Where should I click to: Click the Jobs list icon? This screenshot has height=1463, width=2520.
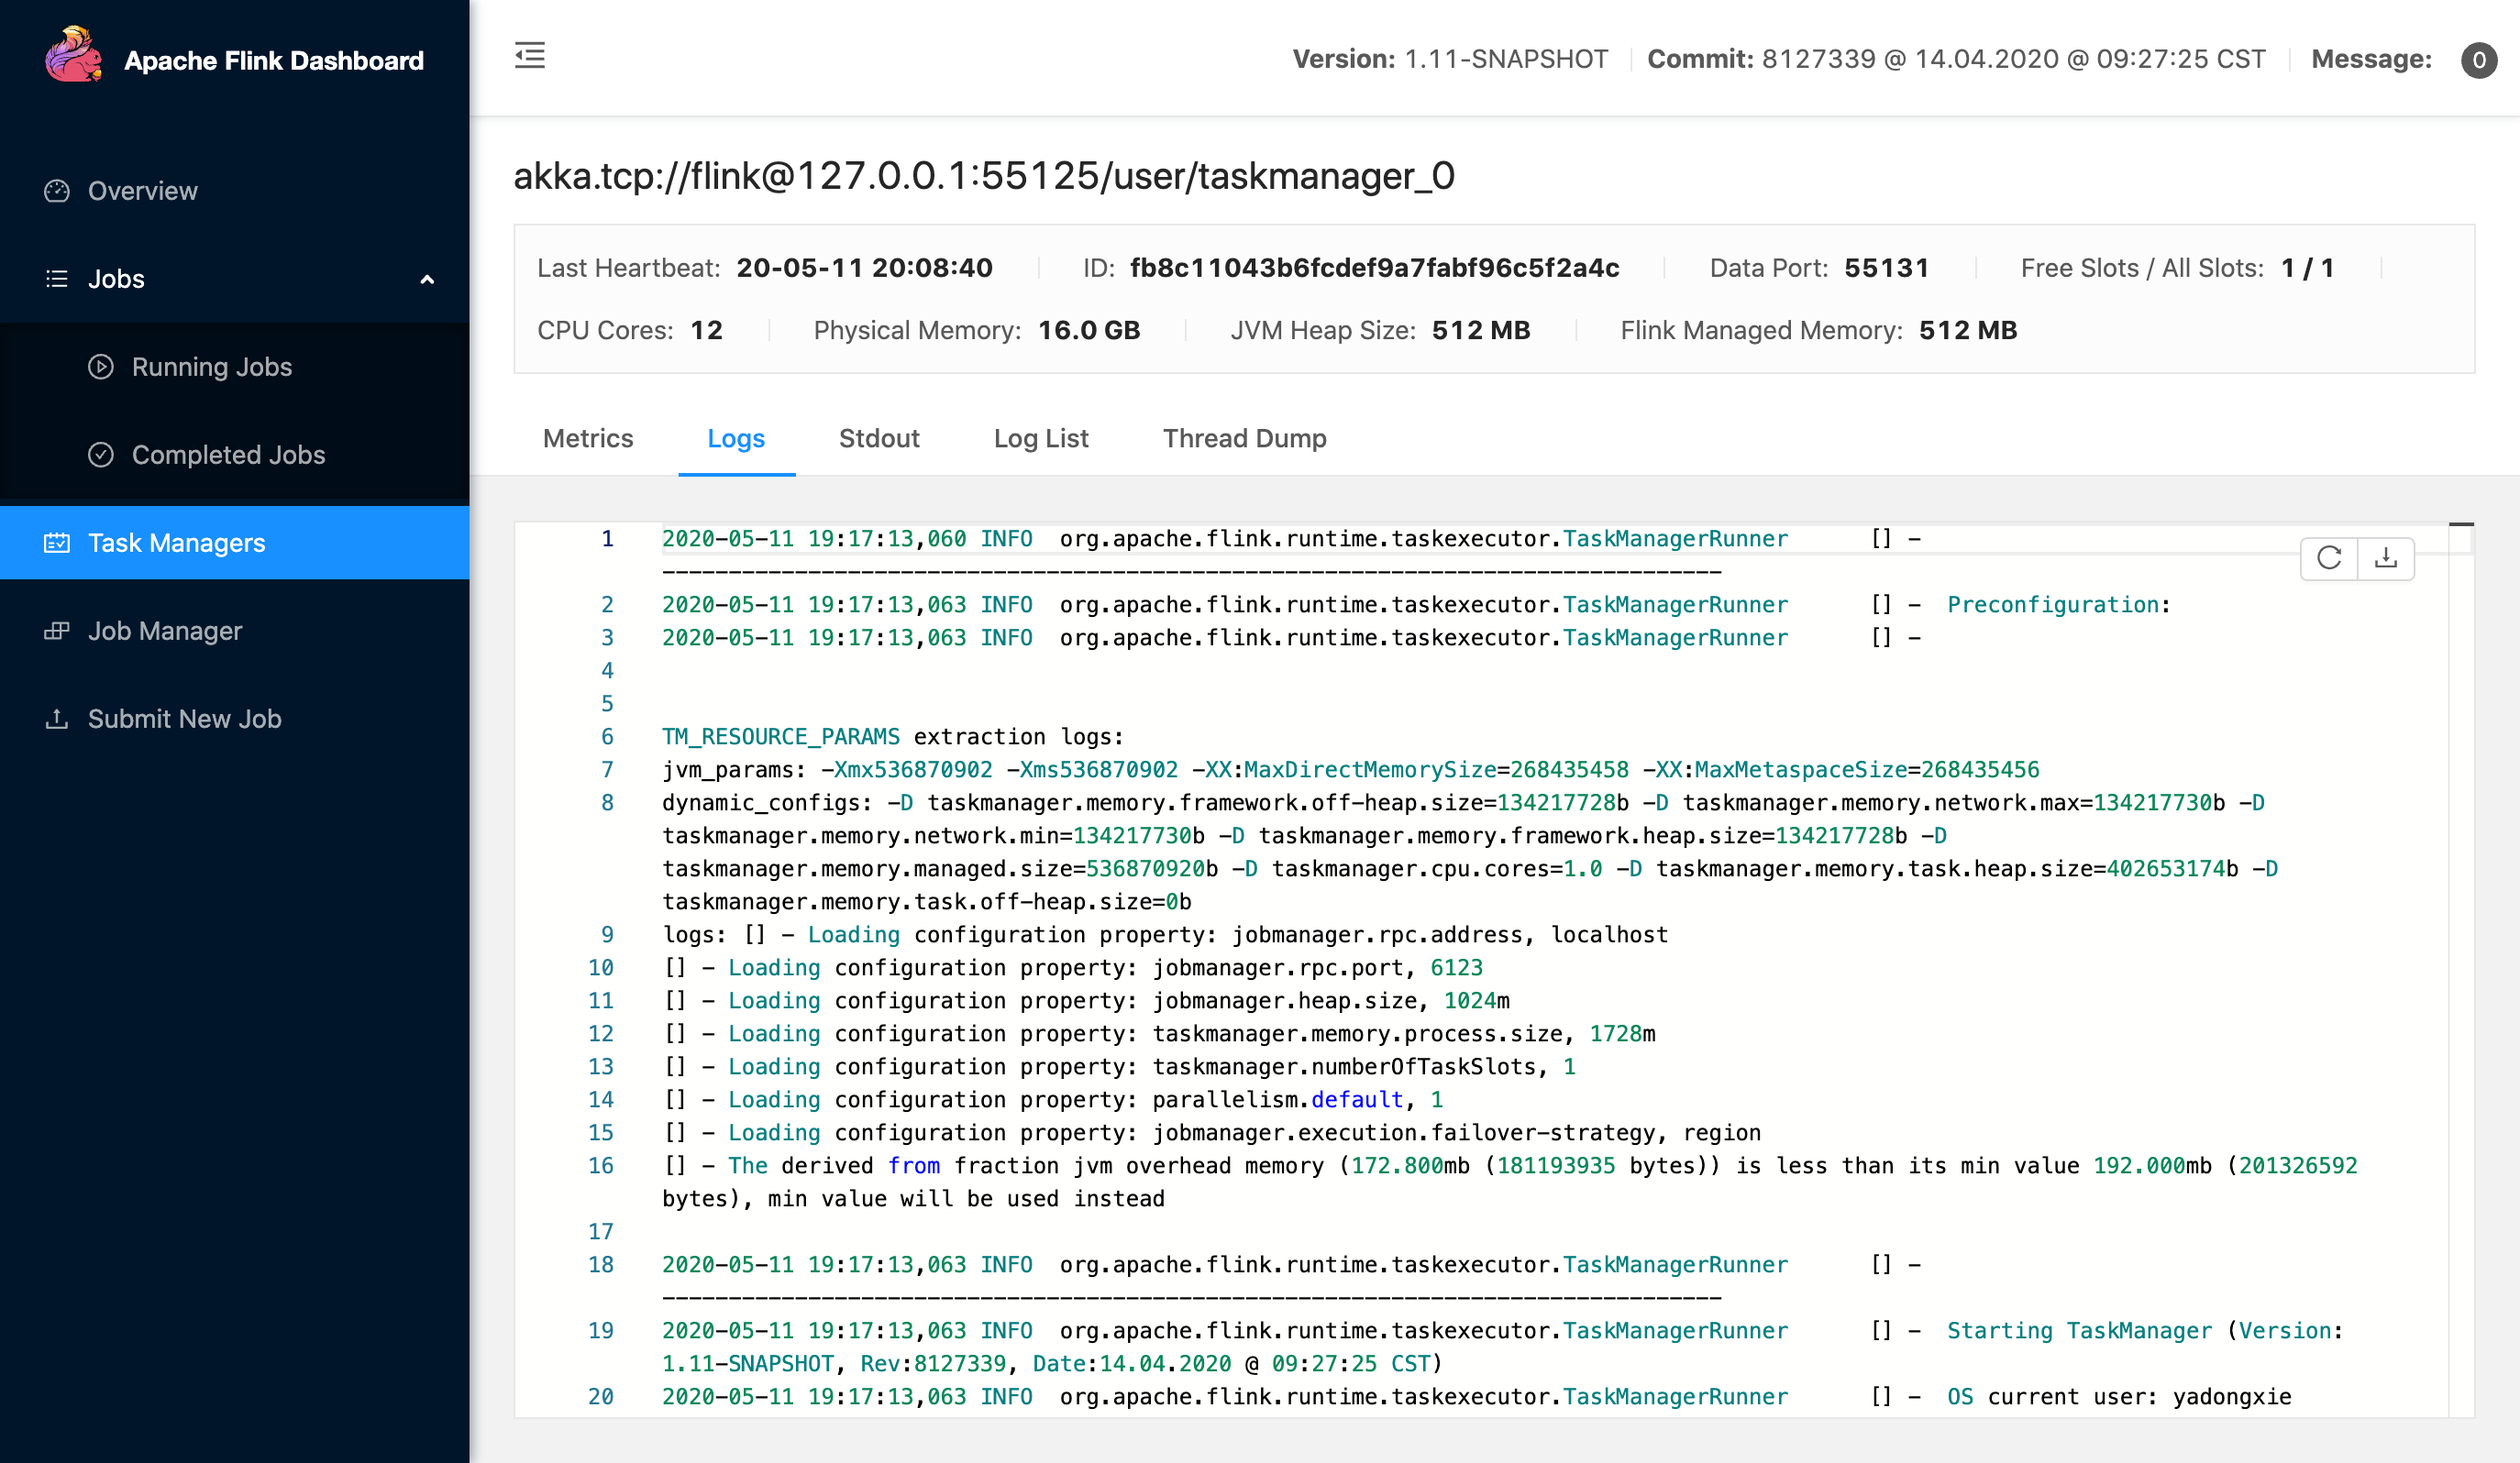(57, 279)
